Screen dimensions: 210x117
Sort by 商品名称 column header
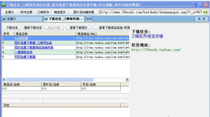click(x=45, y=34)
